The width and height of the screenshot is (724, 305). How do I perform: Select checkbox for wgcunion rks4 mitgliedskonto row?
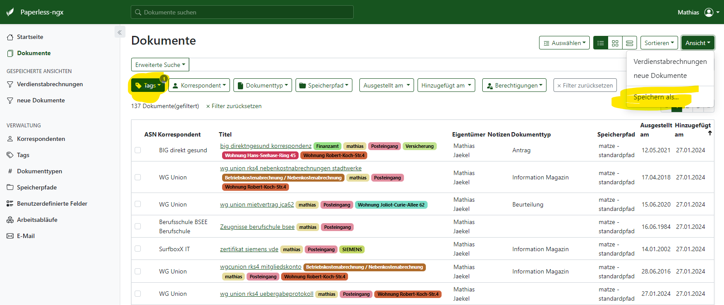(138, 271)
